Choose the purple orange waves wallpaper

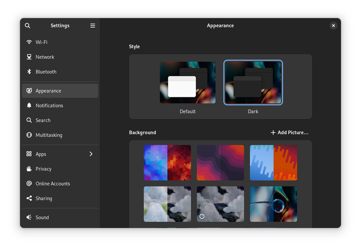(x=220, y=163)
